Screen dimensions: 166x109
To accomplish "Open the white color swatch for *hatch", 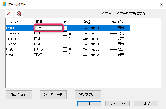I will (x=65, y=49).
